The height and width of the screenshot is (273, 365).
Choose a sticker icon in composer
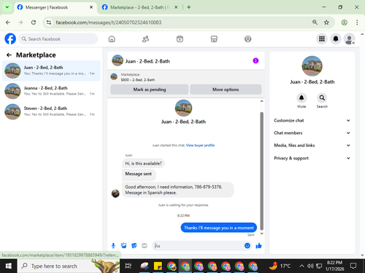click(134, 246)
